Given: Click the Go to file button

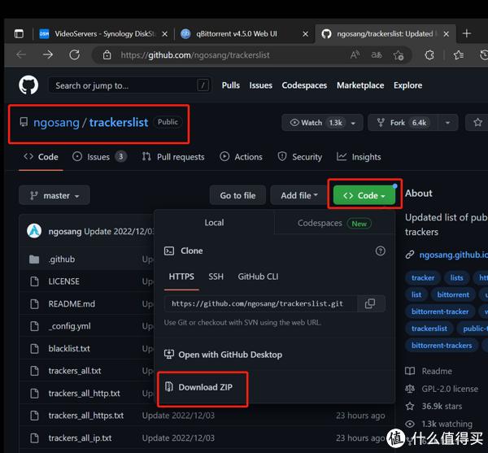Looking at the screenshot, I should [x=237, y=195].
